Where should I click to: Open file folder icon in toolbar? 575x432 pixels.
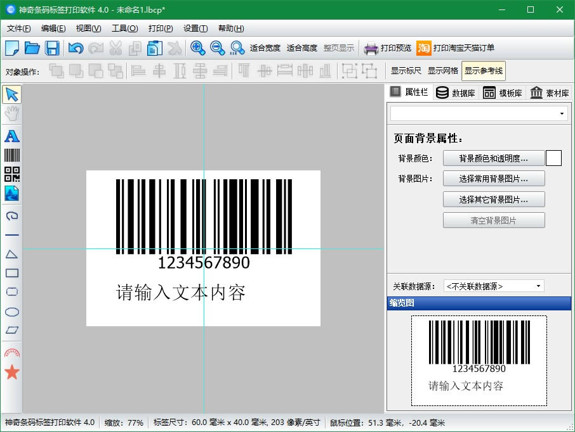(32, 48)
